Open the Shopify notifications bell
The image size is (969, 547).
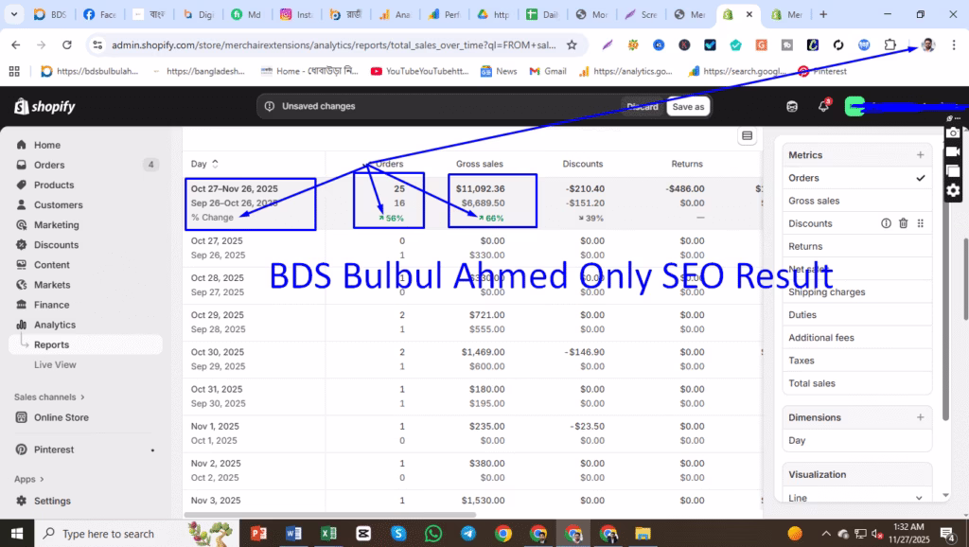coord(823,106)
